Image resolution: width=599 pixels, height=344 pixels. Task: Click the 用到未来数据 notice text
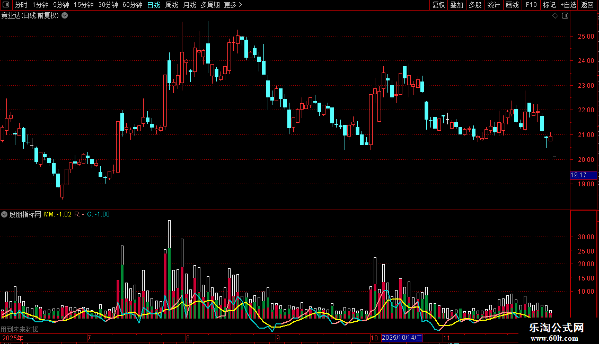point(20,329)
